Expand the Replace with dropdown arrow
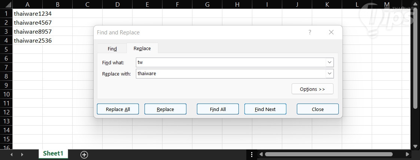Image resolution: width=420 pixels, height=160 pixels. 329,74
